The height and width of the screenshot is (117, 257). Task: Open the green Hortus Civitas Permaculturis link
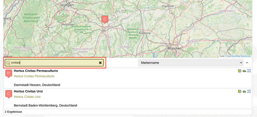click(x=34, y=76)
